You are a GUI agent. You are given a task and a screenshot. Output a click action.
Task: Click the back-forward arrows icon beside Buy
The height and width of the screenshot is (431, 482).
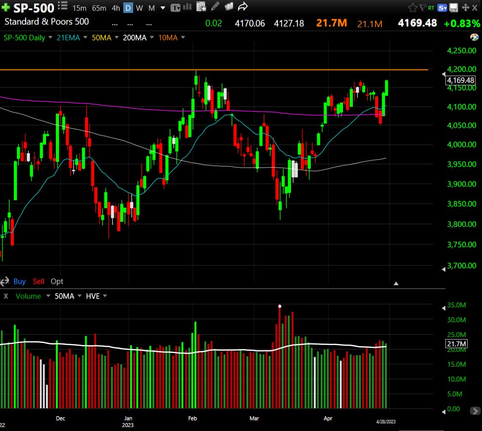[x=4, y=281]
